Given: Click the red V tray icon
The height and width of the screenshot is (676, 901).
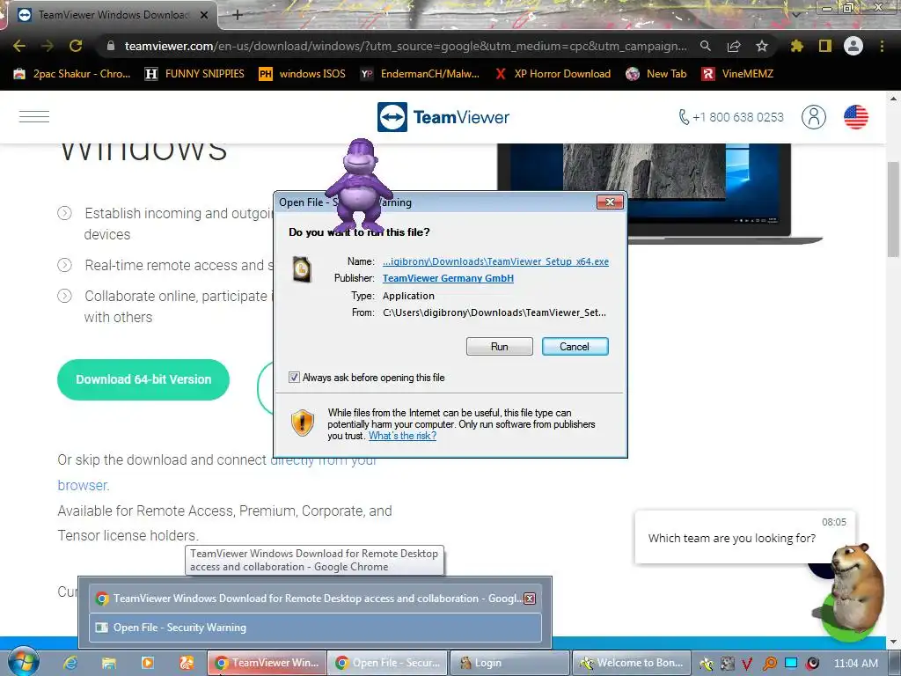Looking at the screenshot, I should coord(747,664).
